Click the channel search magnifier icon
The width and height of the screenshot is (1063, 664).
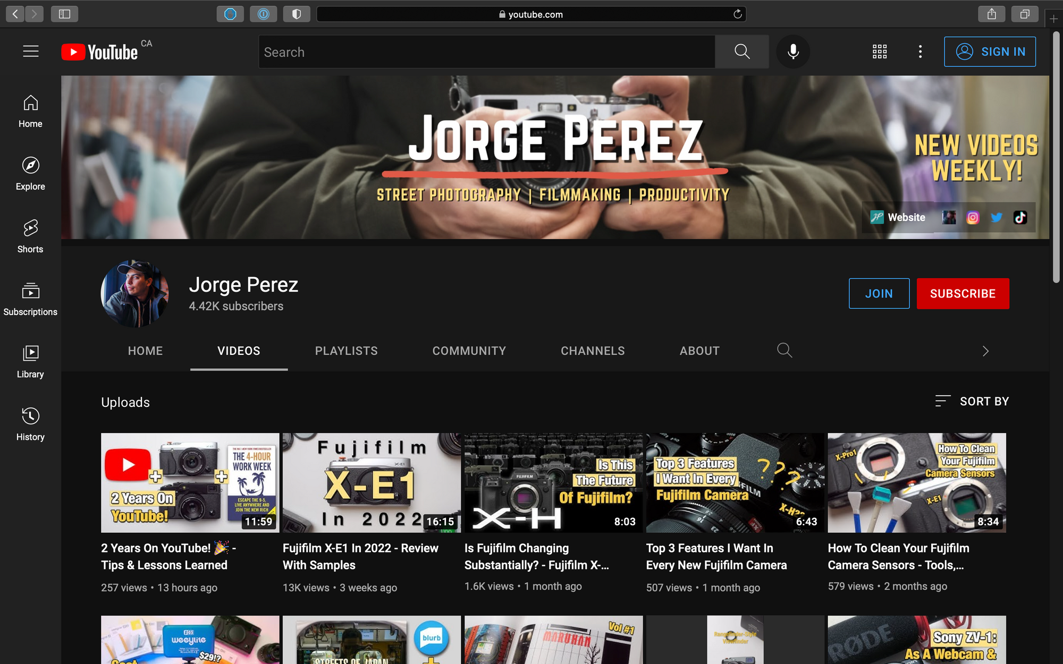click(784, 351)
